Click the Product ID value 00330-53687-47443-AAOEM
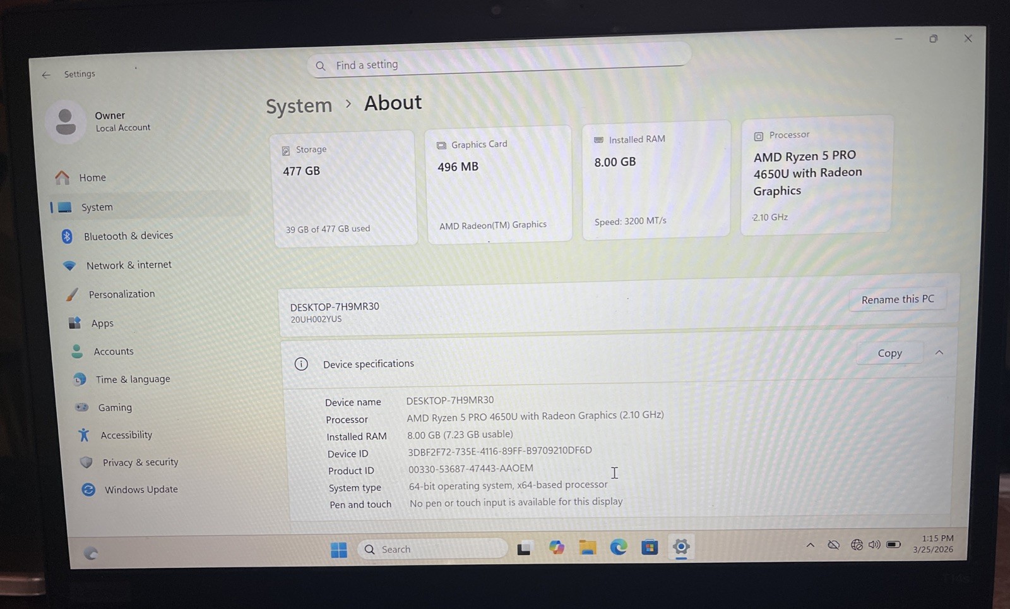 tap(470, 469)
